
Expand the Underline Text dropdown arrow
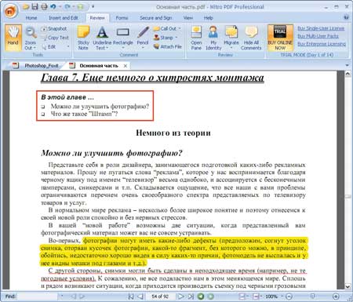(107, 48)
